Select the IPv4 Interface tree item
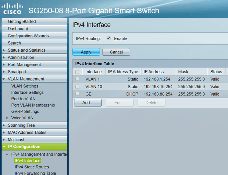 (x=28, y=161)
